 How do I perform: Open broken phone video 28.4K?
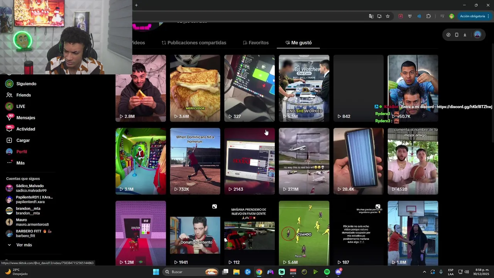[x=359, y=161]
